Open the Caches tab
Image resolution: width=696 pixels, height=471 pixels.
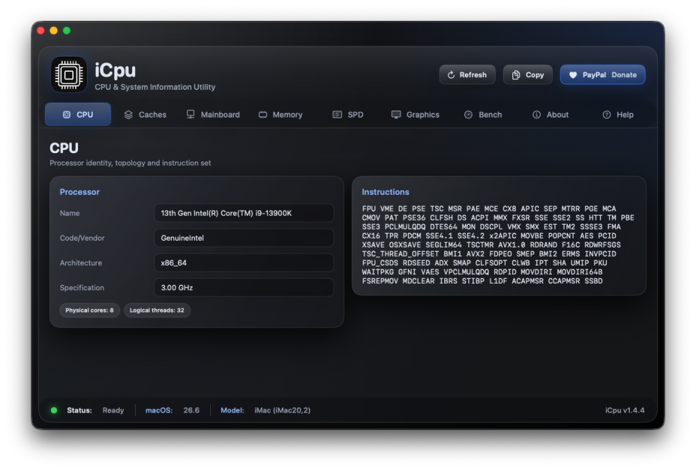pyautogui.click(x=145, y=114)
